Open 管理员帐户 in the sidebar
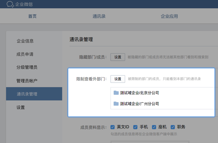Viewport: 218px width, 143px height. (27, 81)
